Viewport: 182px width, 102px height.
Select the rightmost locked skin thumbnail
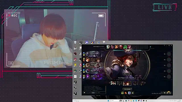click(x=141, y=83)
